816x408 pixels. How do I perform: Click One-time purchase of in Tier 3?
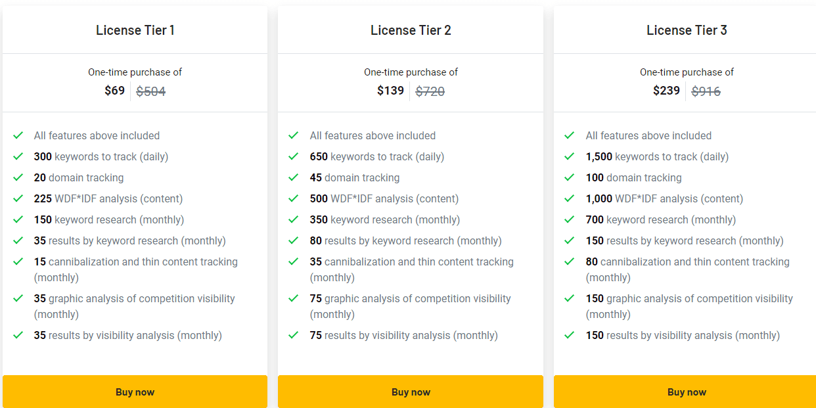[x=687, y=72]
